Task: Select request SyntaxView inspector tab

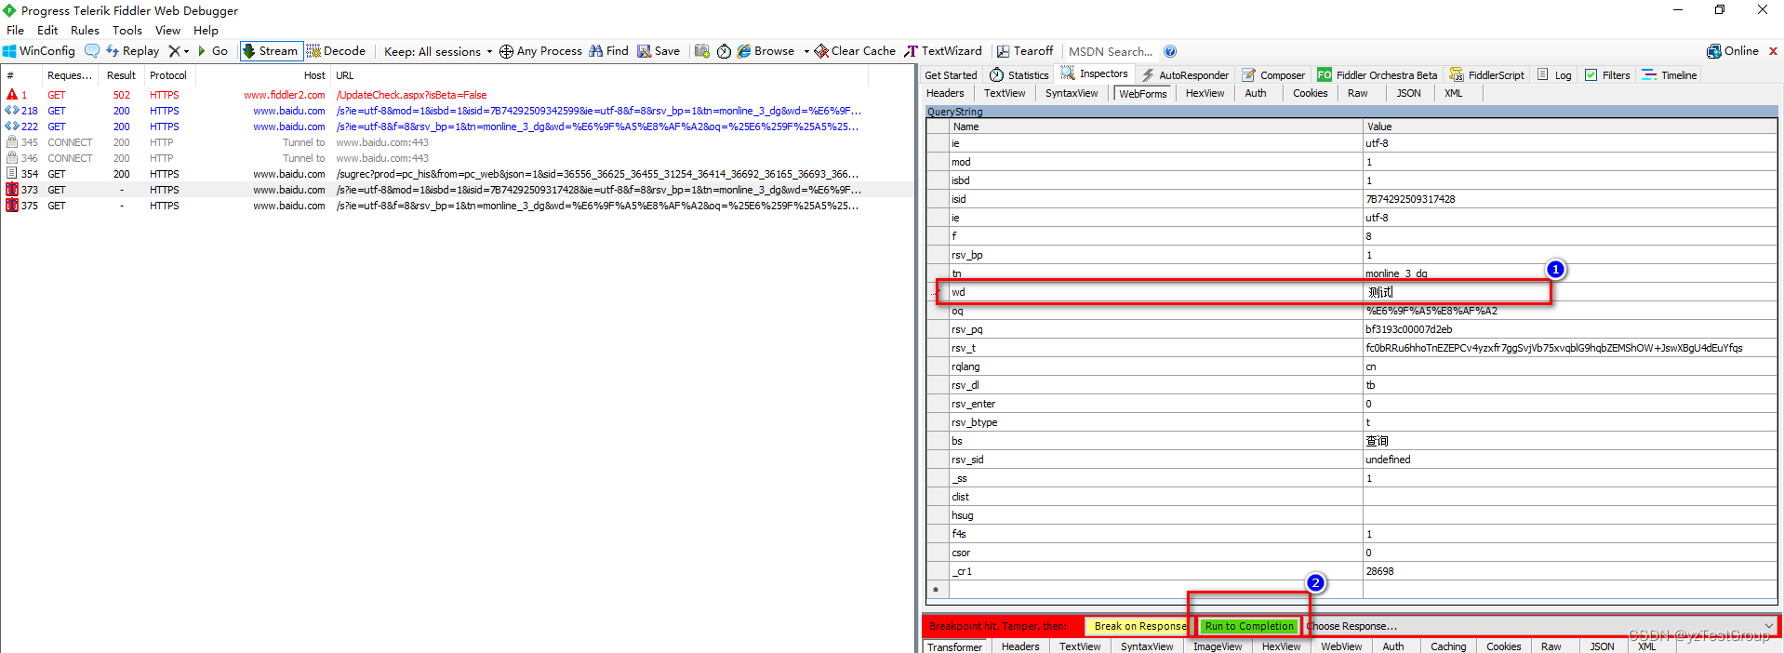Action: (1072, 93)
